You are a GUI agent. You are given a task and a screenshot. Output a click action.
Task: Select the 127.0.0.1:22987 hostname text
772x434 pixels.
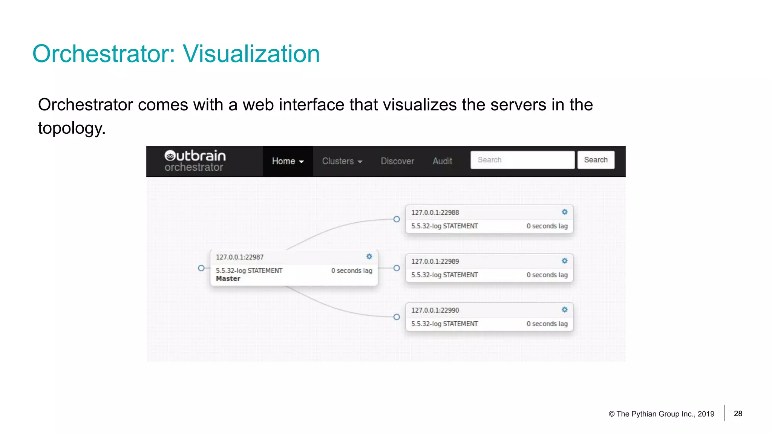pos(240,257)
